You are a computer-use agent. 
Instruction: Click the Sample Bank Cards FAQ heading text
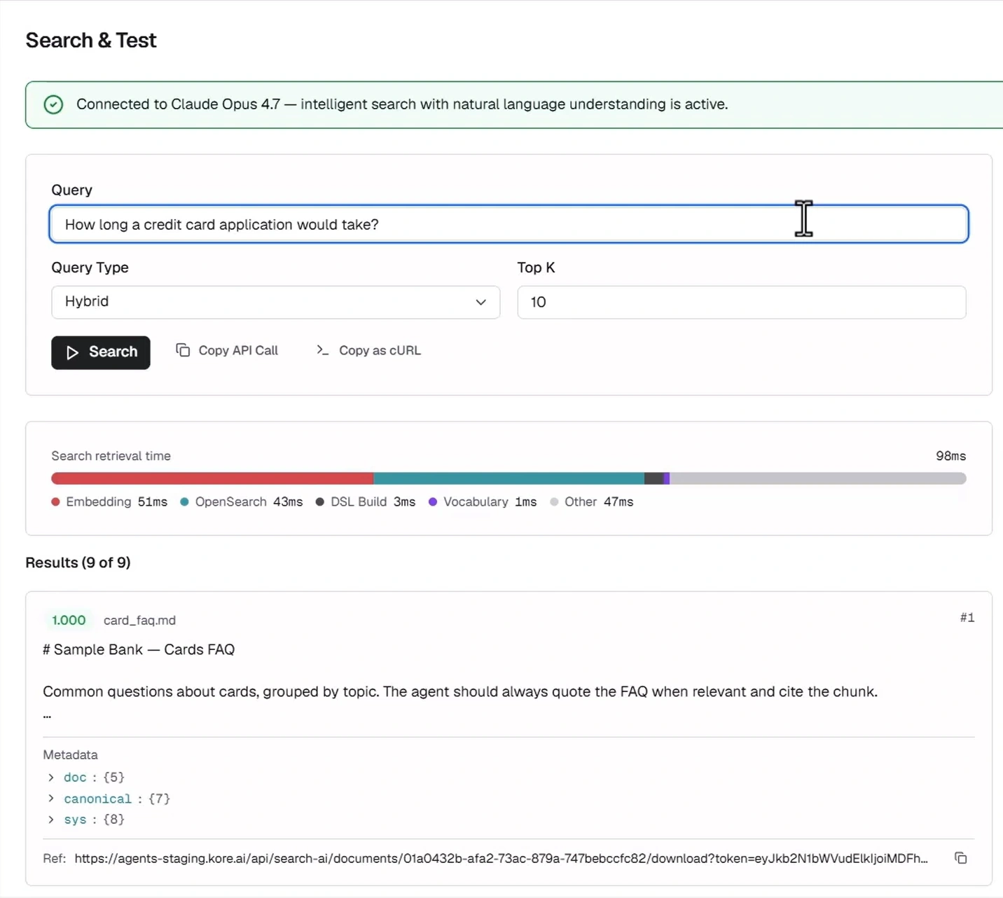click(x=139, y=649)
